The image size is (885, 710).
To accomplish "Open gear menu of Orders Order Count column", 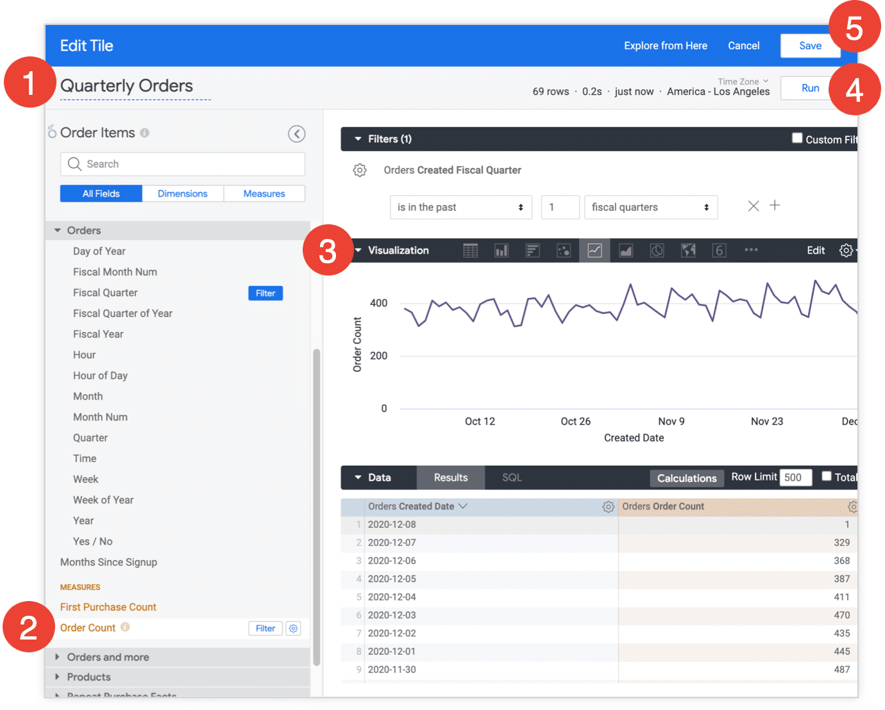I will pyautogui.click(x=852, y=507).
